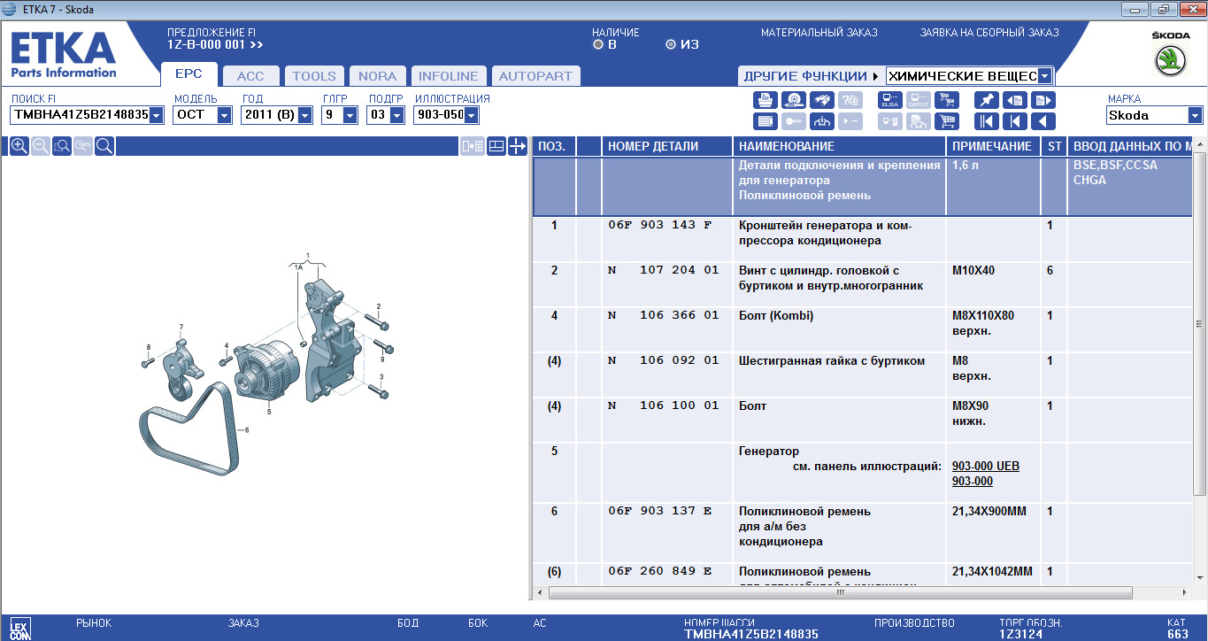Open the ПОИСК FI VIN dropdown

(x=157, y=115)
